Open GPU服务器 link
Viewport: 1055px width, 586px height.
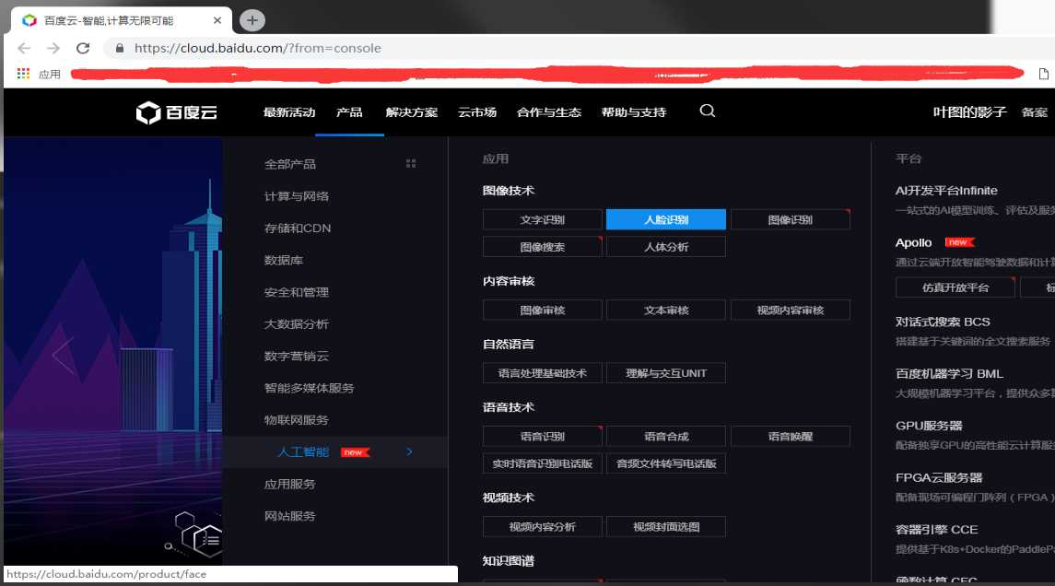click(x=929, y=426)
